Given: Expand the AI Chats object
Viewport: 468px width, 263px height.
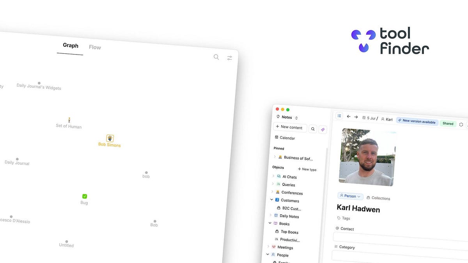Looking at the screenshot, I should pos(273,176).
